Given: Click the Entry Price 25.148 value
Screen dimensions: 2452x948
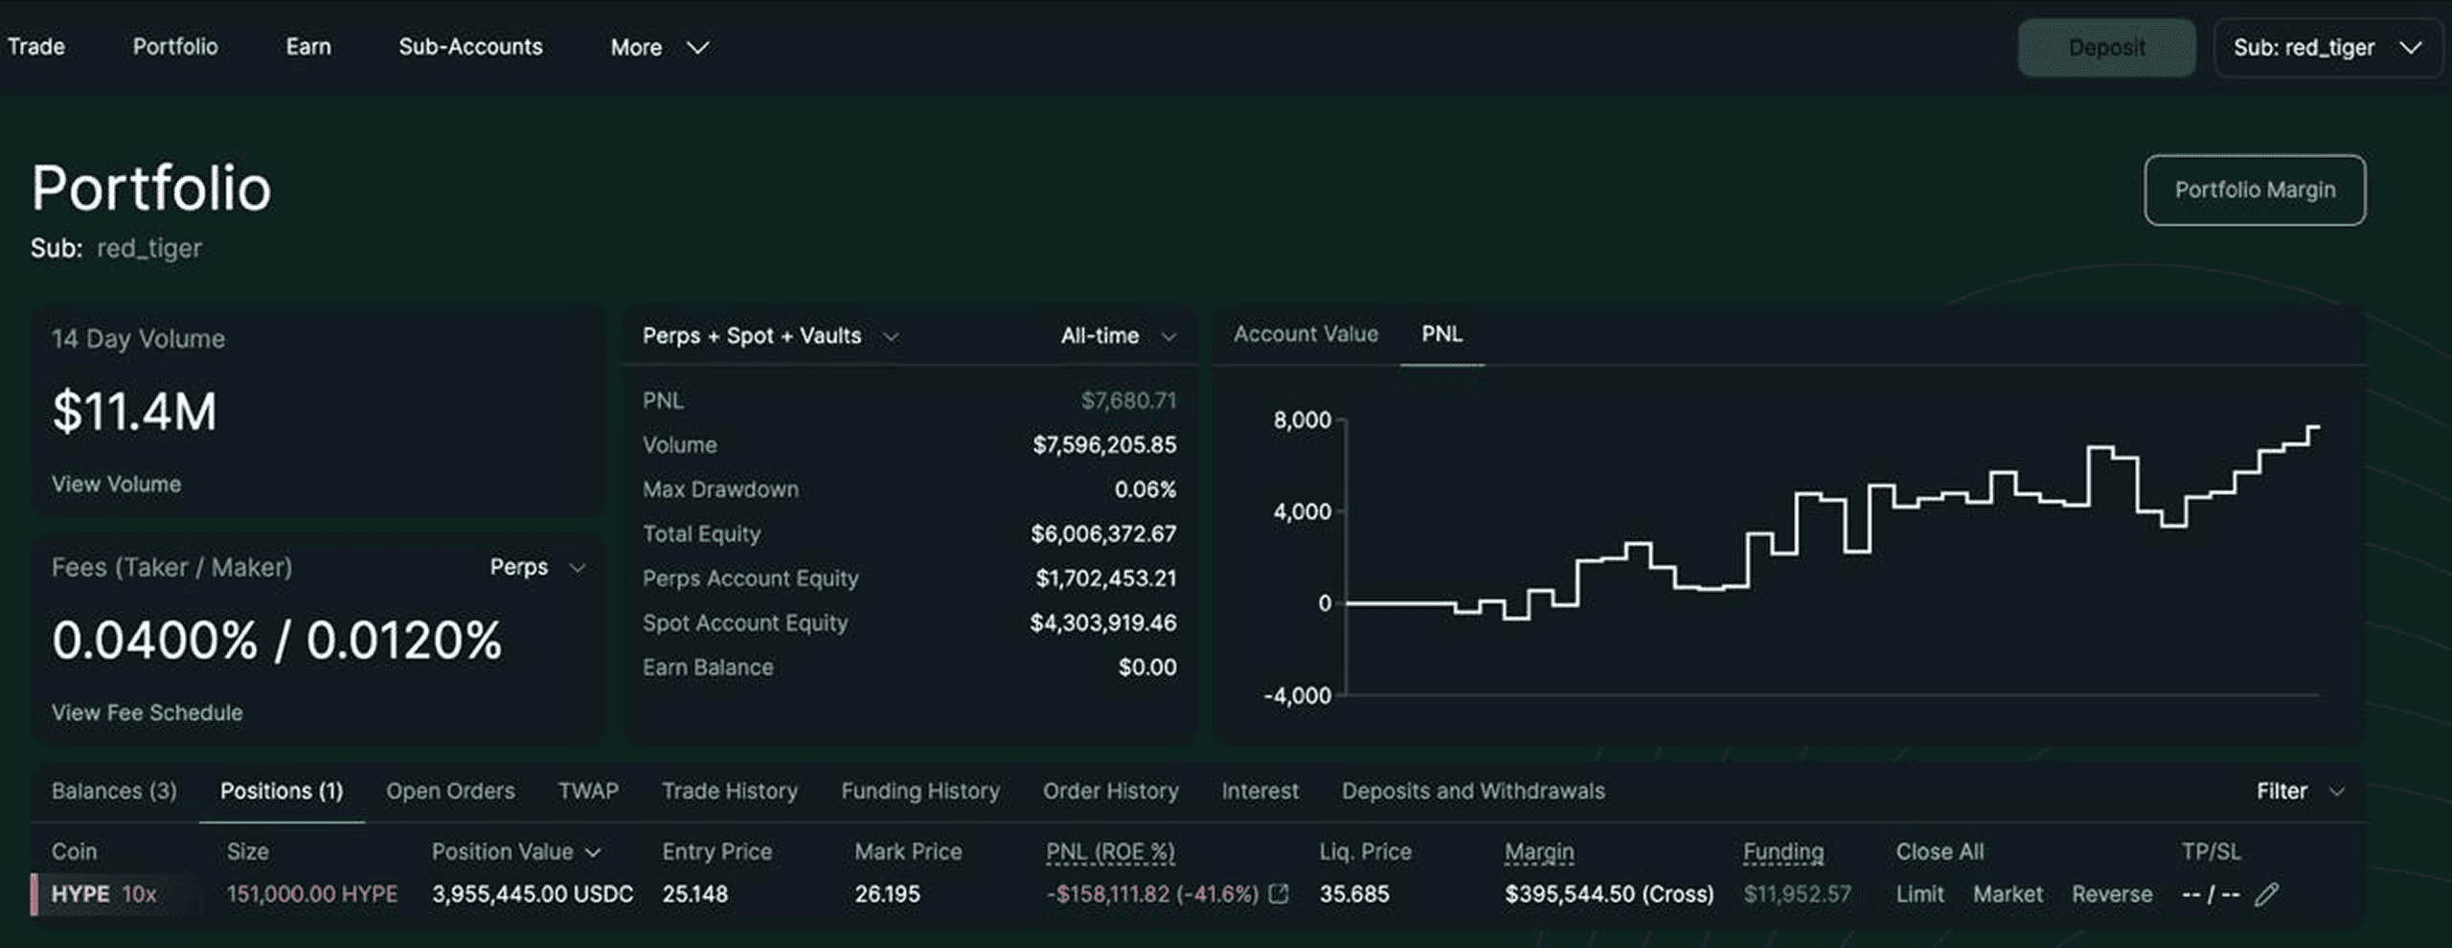Looking at the screenshot, I should click(694, 894).
